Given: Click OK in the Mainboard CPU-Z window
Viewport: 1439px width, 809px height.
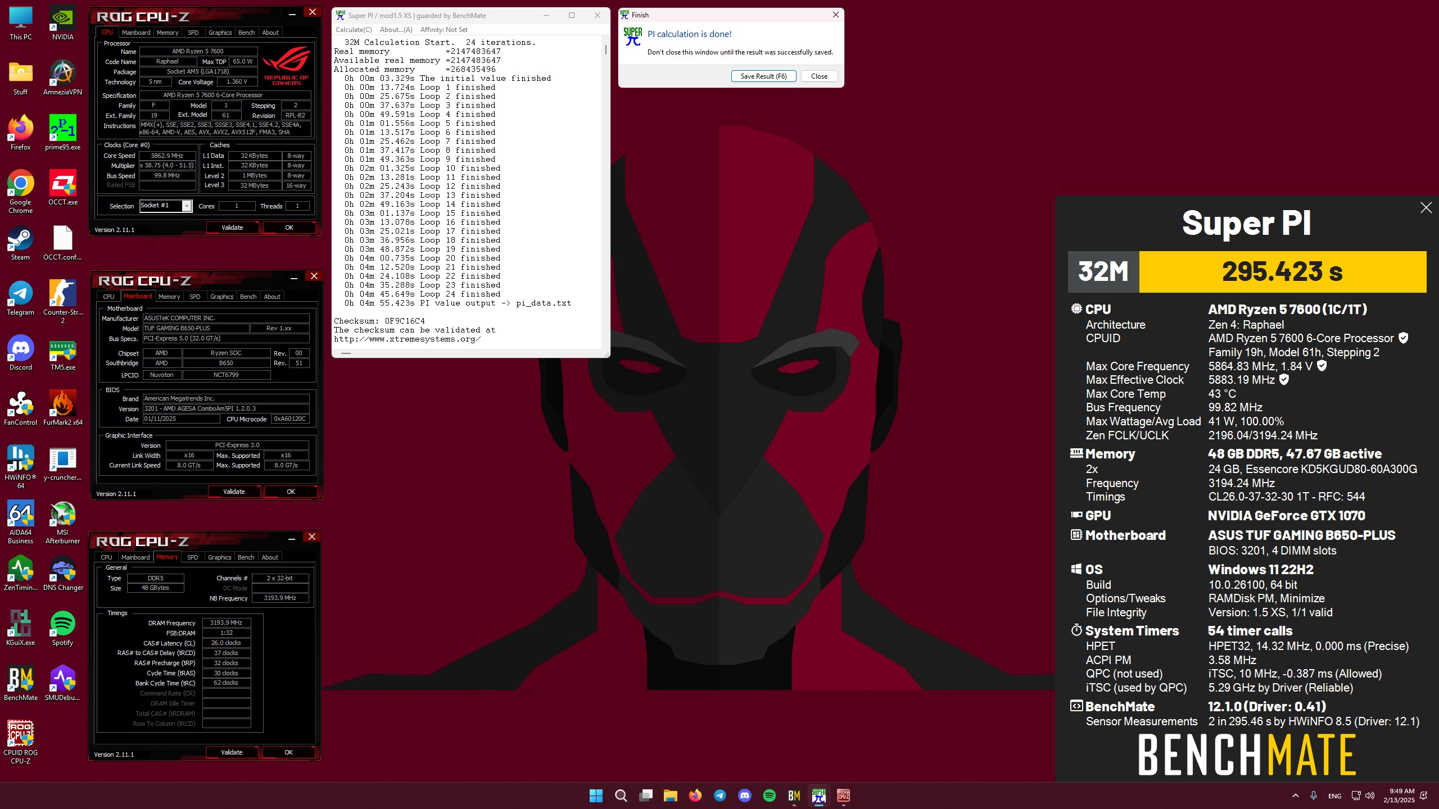Looking at the screenshot, I should click(x=291, y=492).
